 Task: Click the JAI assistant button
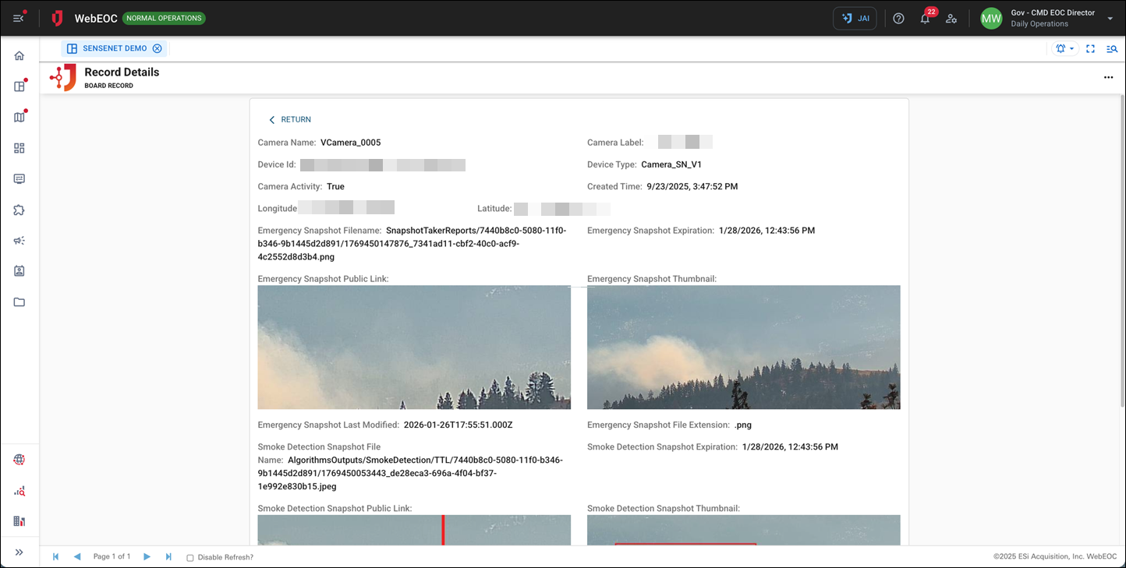(855, 19)
